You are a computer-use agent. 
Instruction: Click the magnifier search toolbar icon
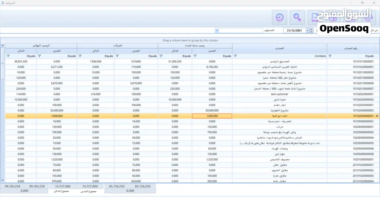pyautogui.click(x=297, y=17)
